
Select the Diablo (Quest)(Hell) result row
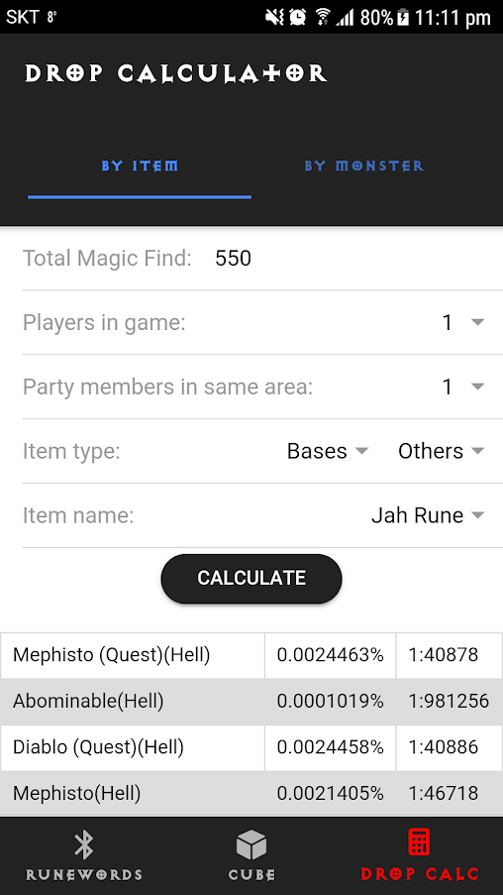click(x=251, y=747)
